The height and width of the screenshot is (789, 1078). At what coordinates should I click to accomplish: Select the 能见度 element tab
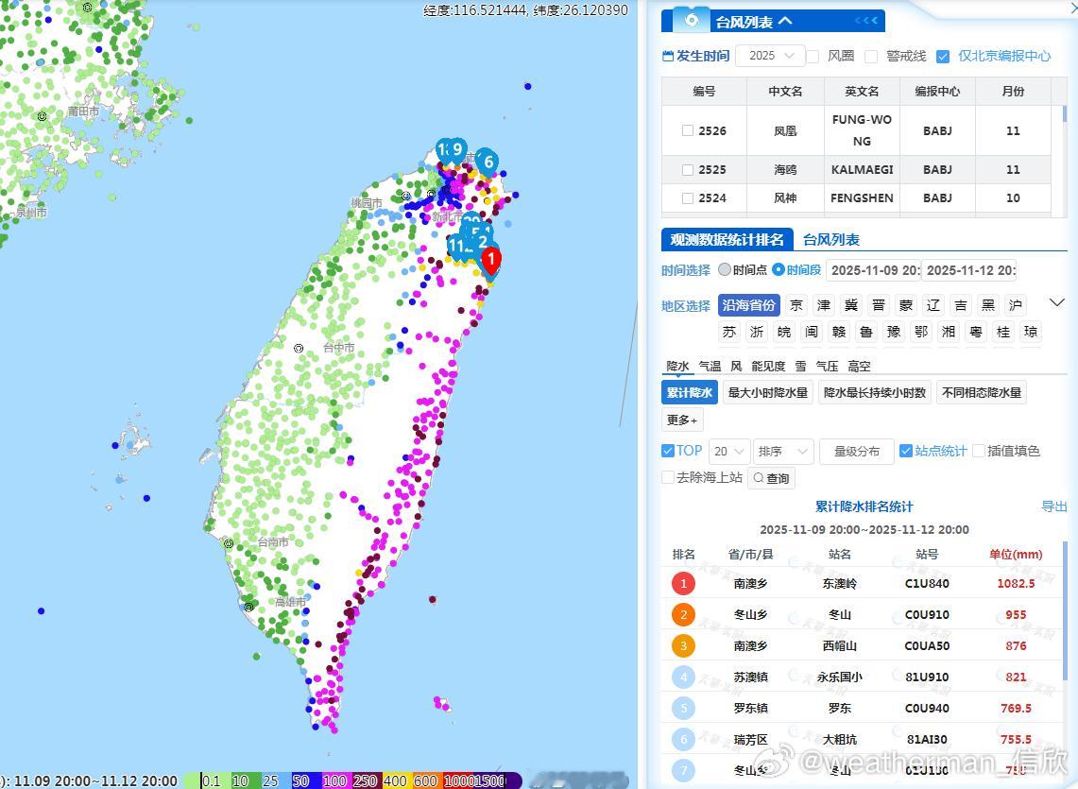(768, 366)
